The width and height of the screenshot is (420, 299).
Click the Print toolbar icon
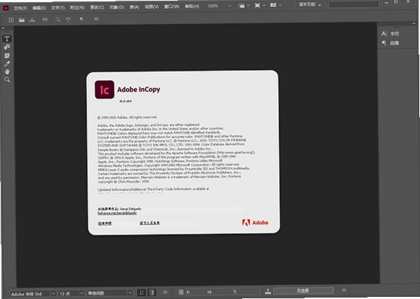coord(45,20)
